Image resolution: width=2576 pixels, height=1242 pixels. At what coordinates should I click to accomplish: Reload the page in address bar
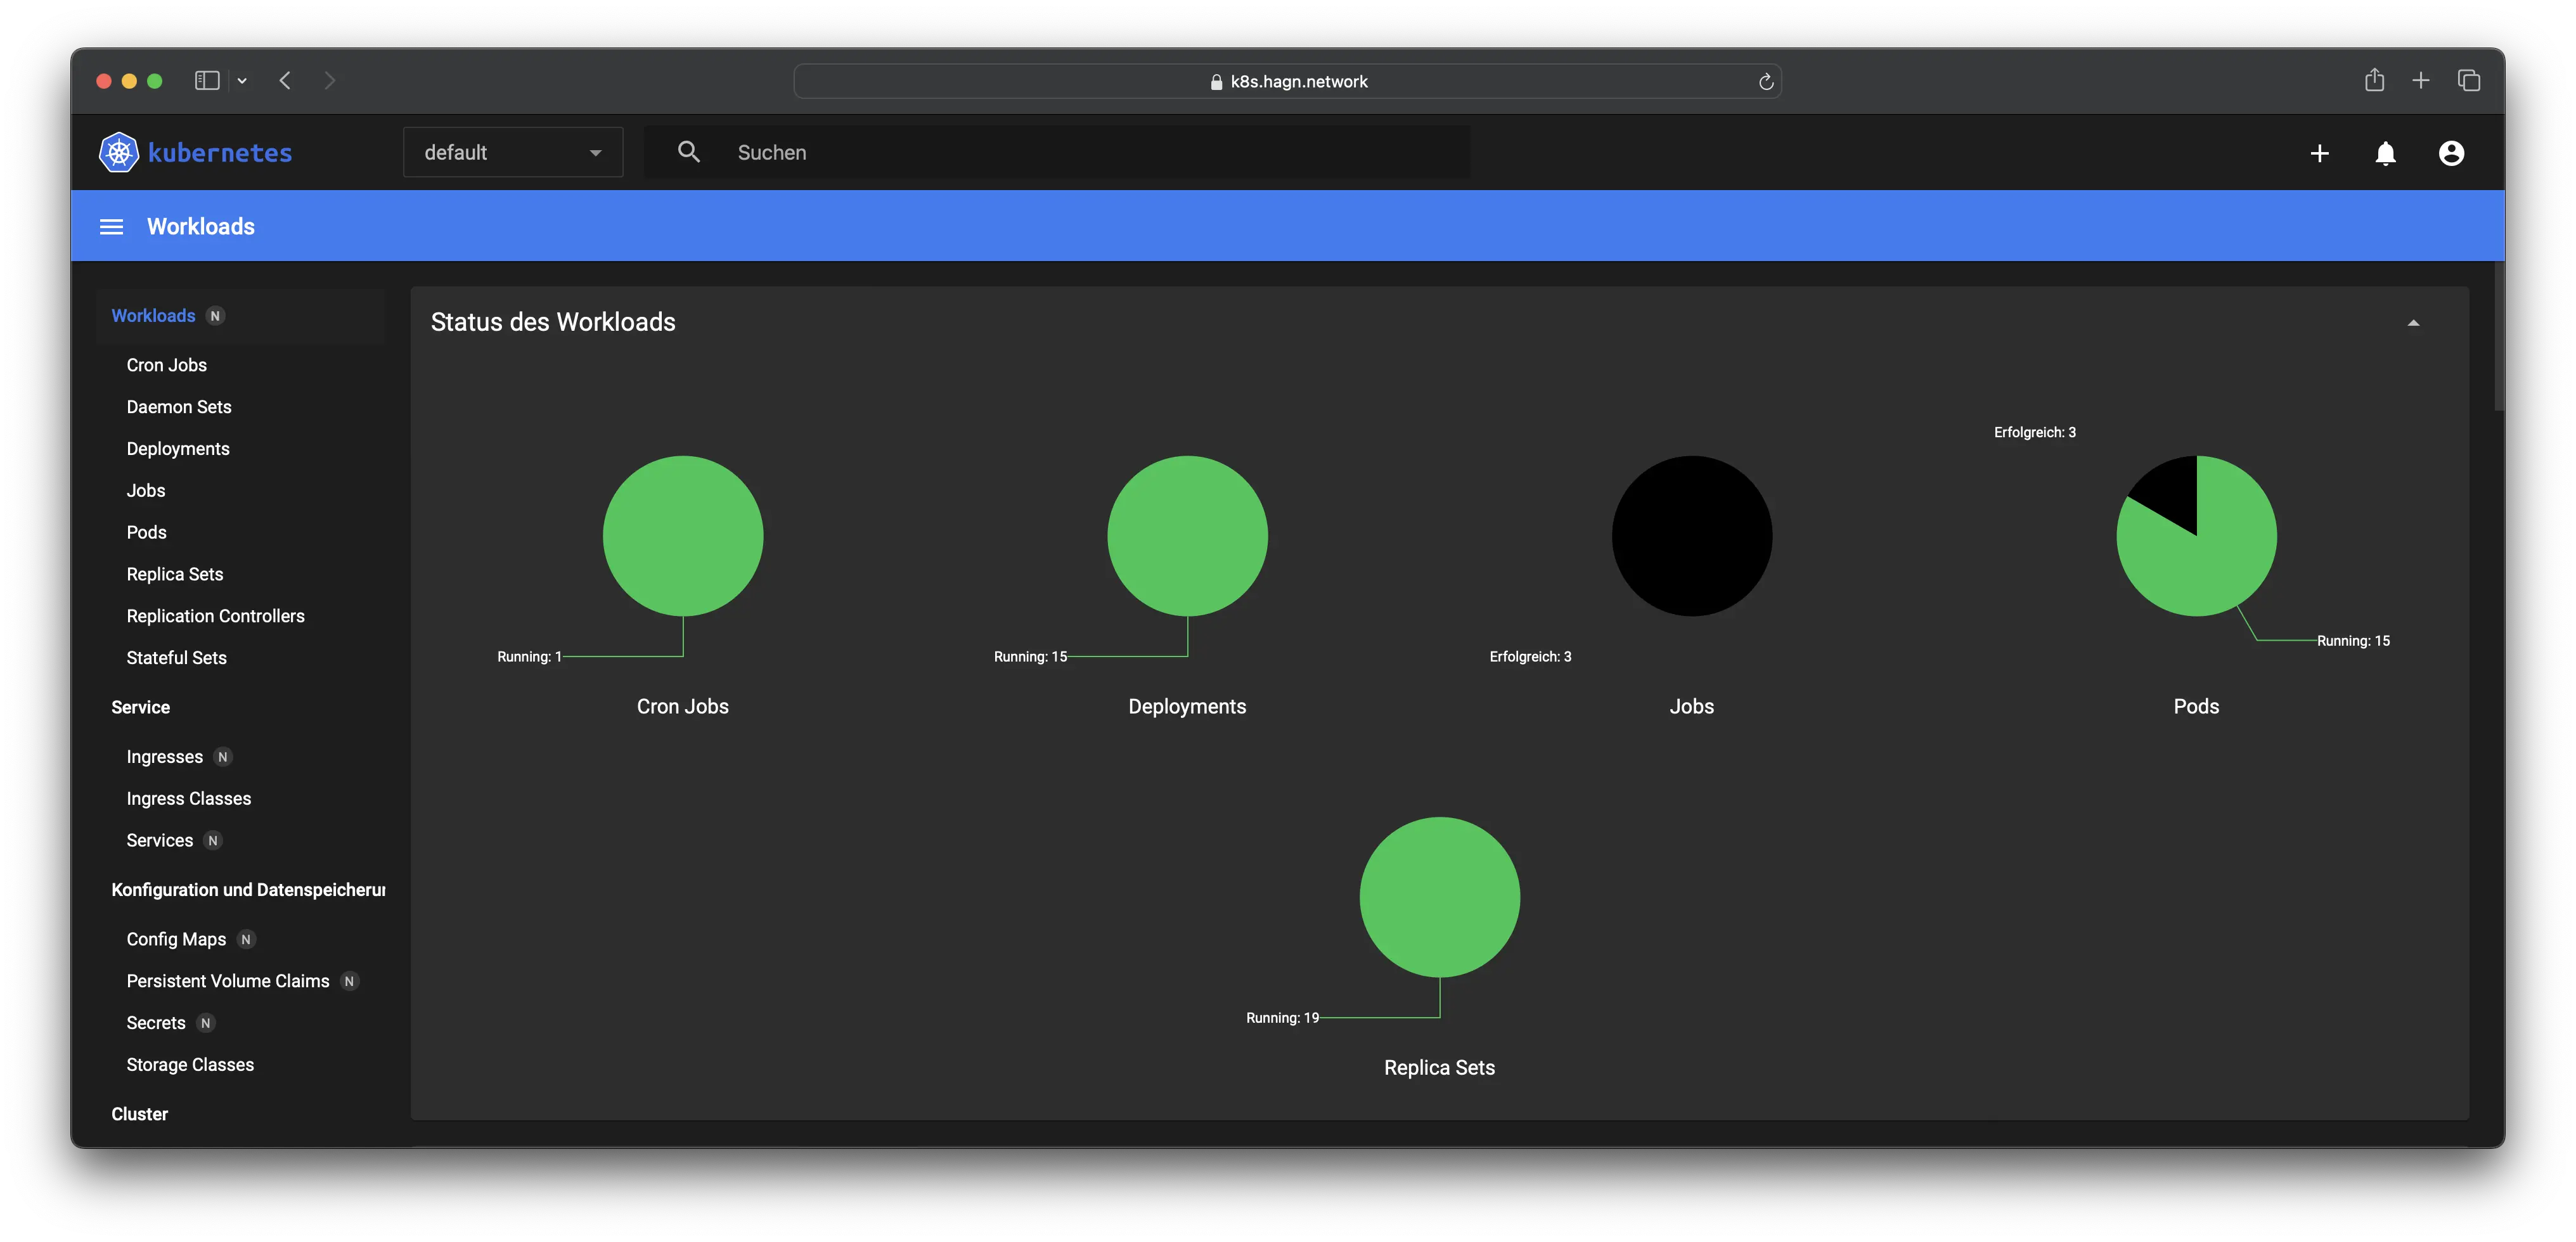1765,82
